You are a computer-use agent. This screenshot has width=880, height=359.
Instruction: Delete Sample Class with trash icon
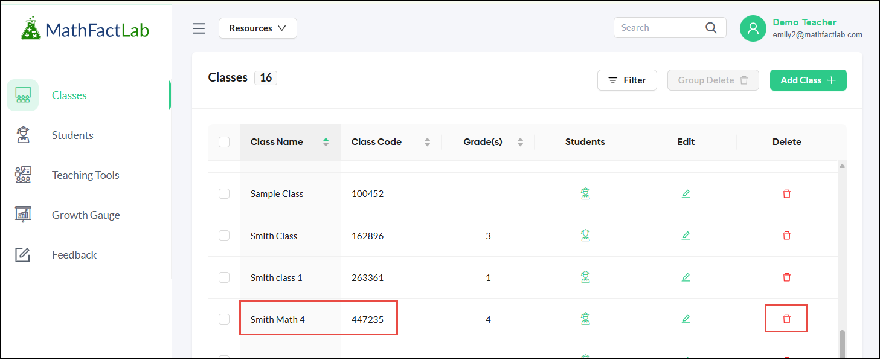(x=786, y=193)
